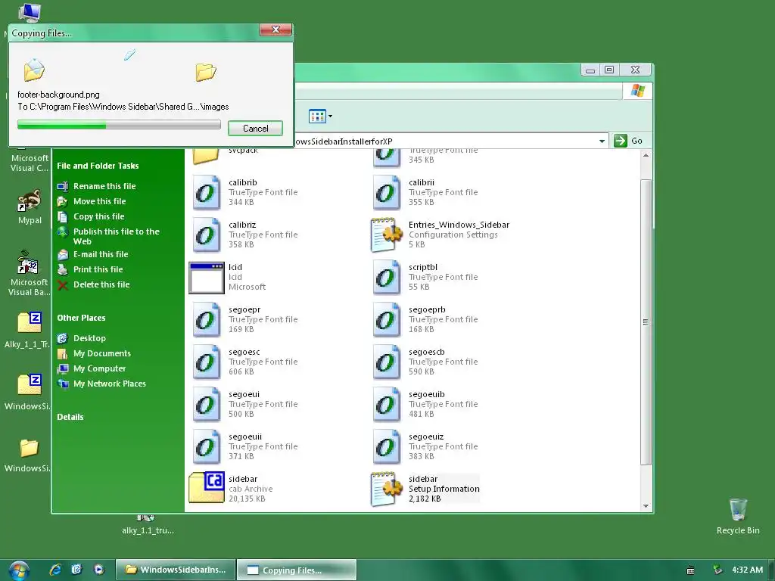Select the segoeuiz font file icon

pos(387,448)
